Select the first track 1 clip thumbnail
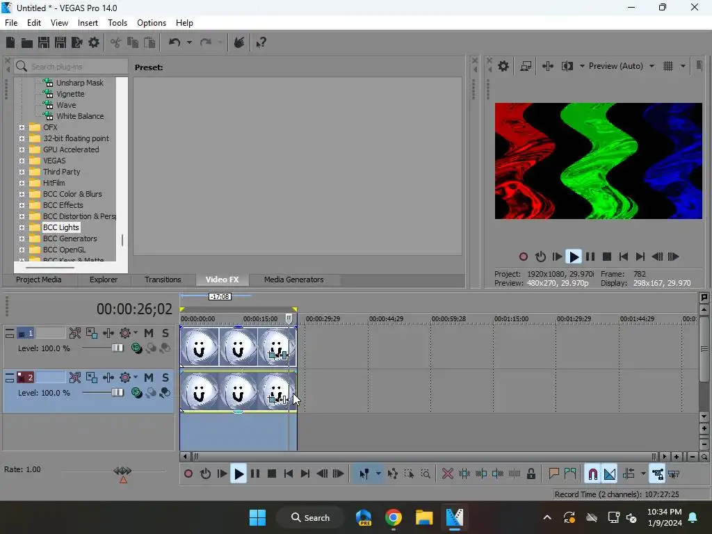712x534 pixels. (x=200, y=346)
